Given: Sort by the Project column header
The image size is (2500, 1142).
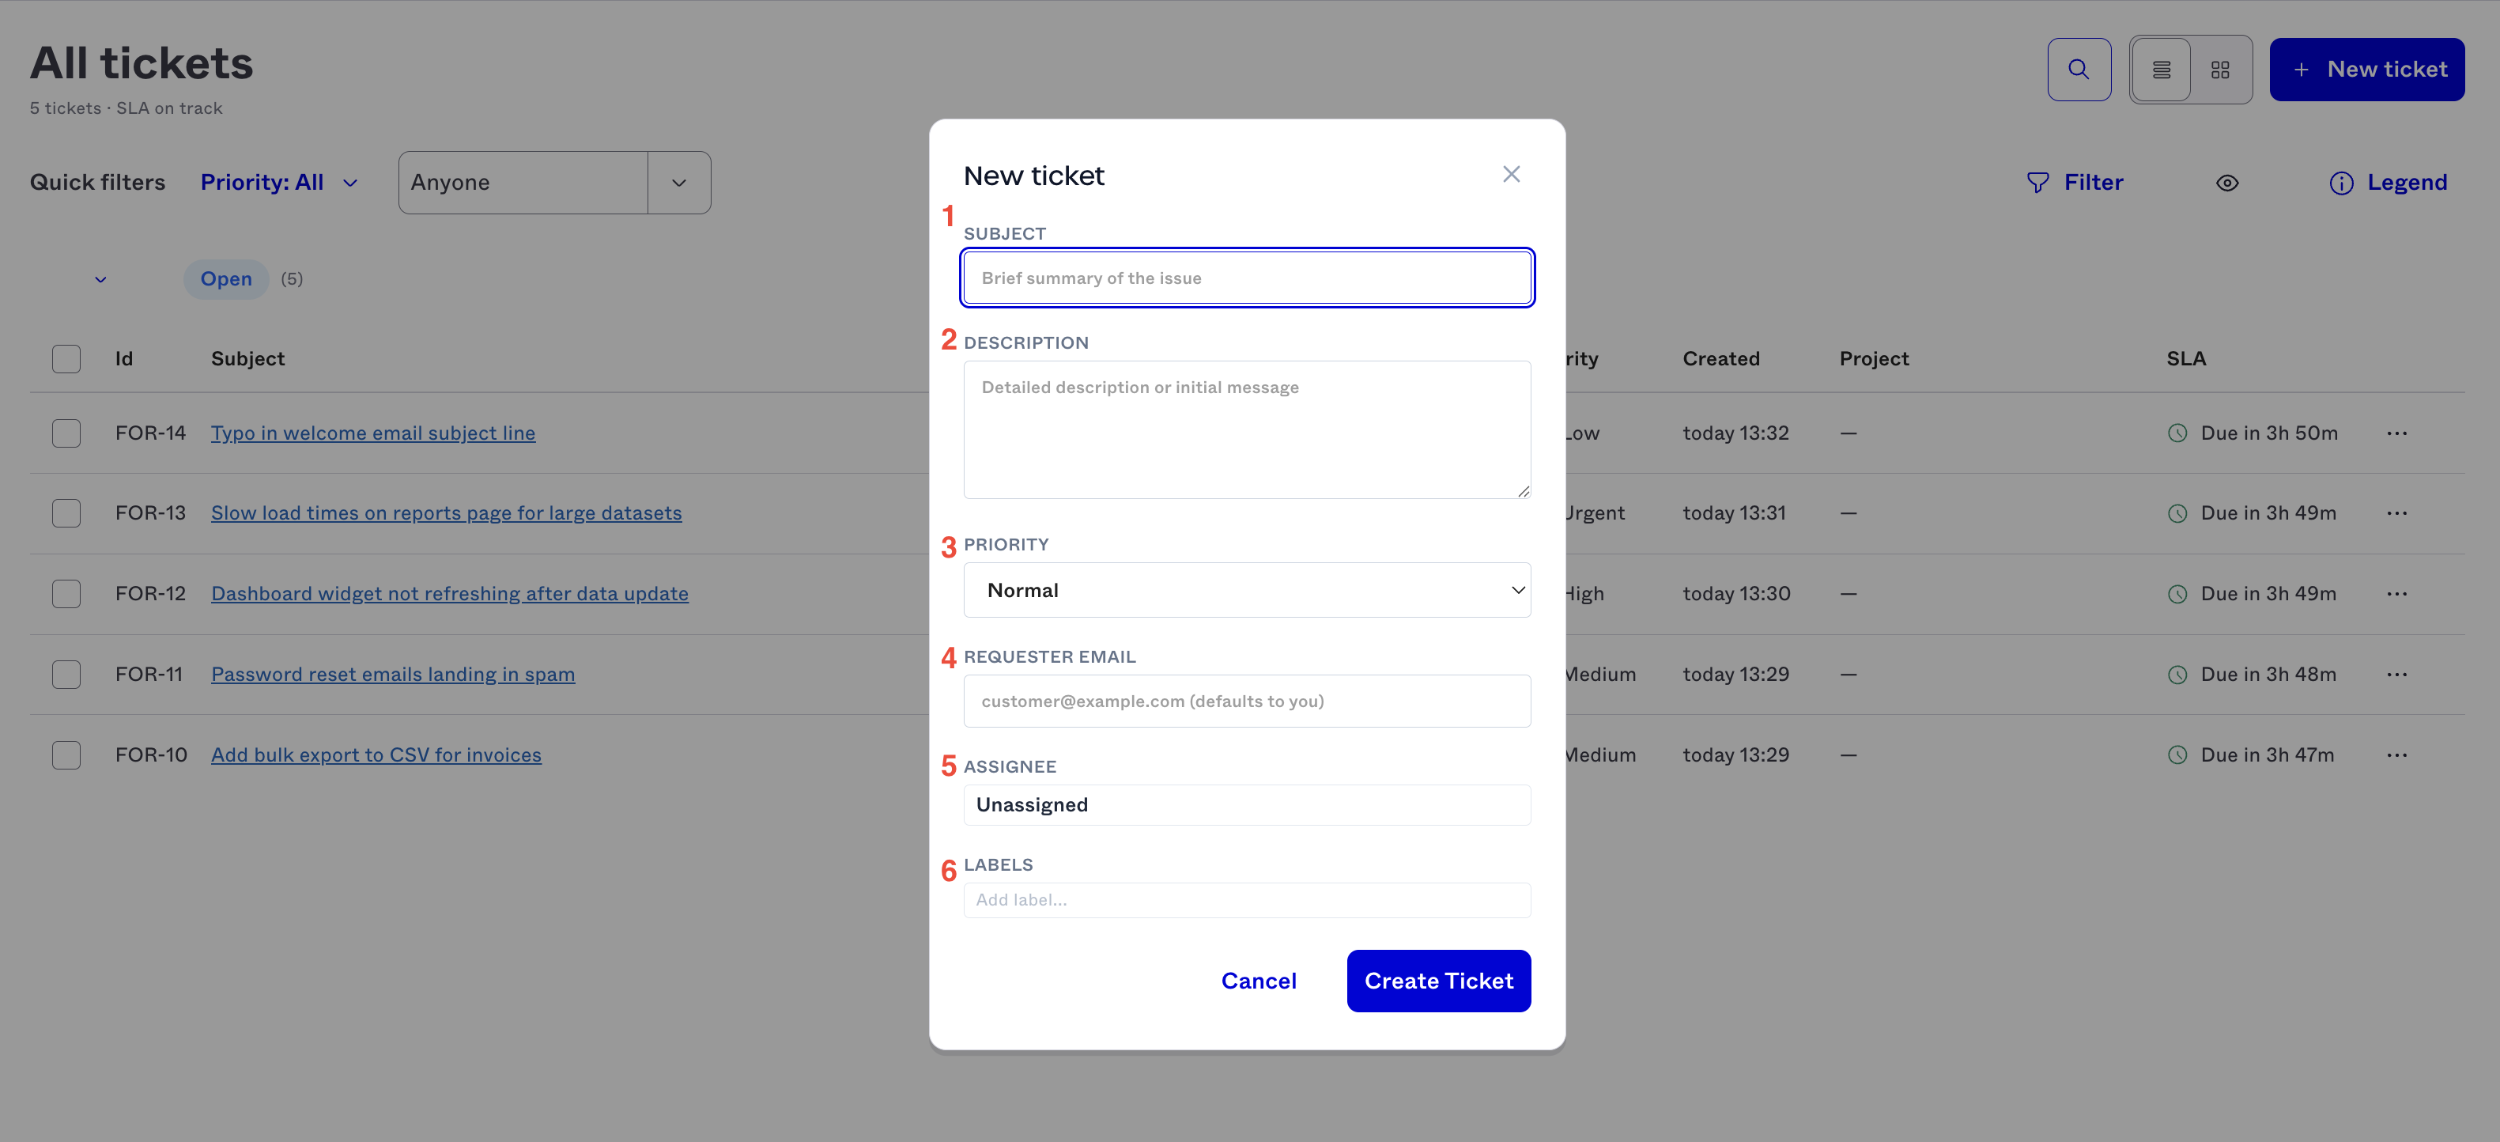Looking at the screenshot, I should pyautogui.click(x=1874, y=358).
